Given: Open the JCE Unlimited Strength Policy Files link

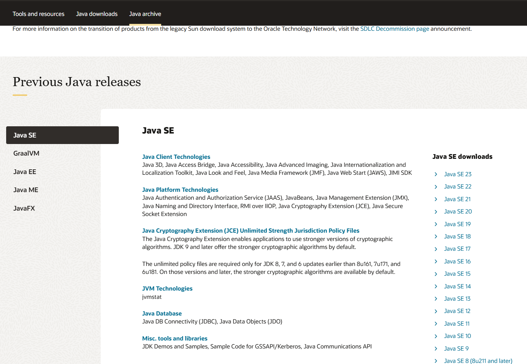Looking at the screenshot, I should pyautogui.click(x=251, y=230).
